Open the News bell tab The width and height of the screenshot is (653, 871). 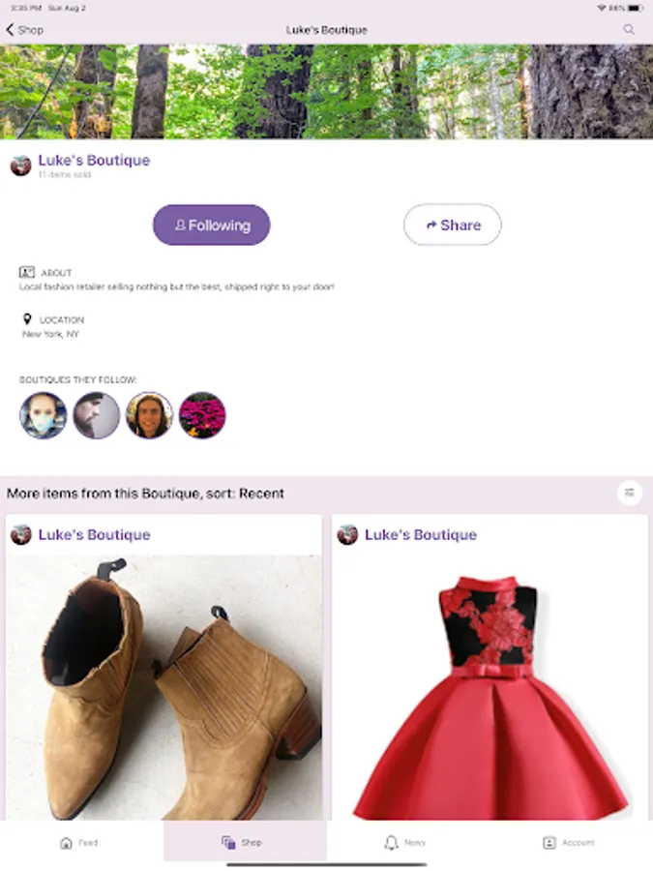coord(404,843)
